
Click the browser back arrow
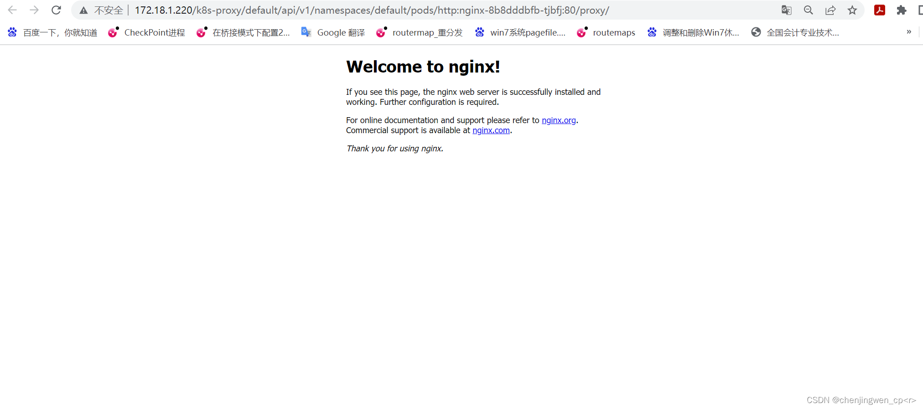point(12,10)
